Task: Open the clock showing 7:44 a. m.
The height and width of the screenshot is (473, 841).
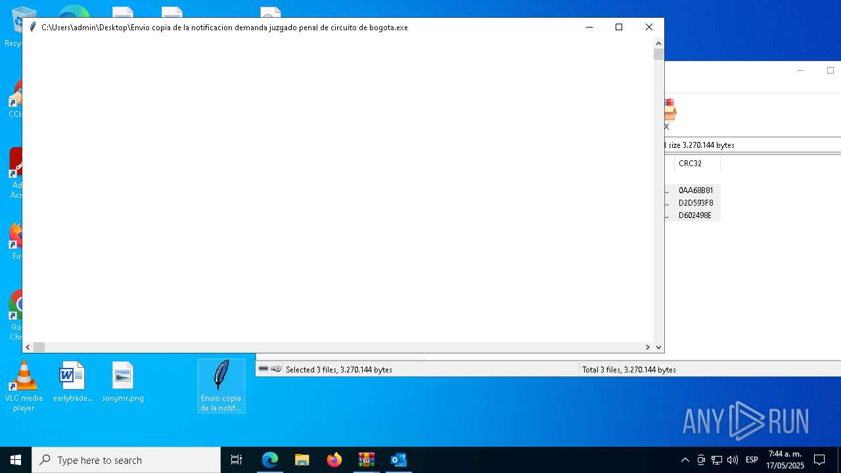Action: (x=785, y=460)
